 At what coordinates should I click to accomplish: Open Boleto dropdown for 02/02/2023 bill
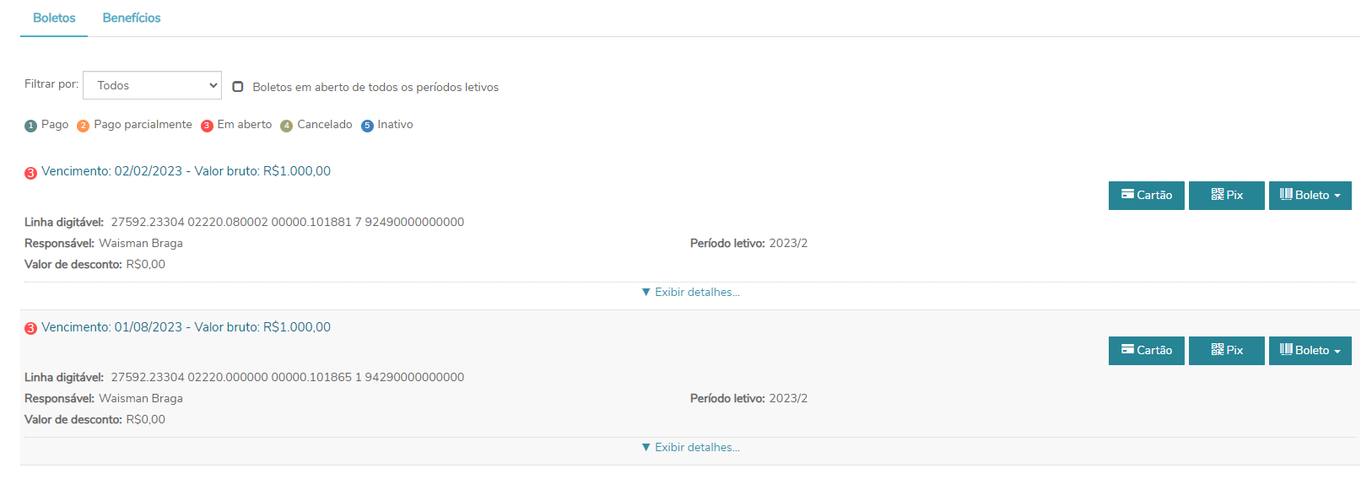point(1310,196)
